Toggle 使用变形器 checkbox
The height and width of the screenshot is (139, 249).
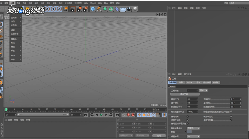[x=231, y=120]
